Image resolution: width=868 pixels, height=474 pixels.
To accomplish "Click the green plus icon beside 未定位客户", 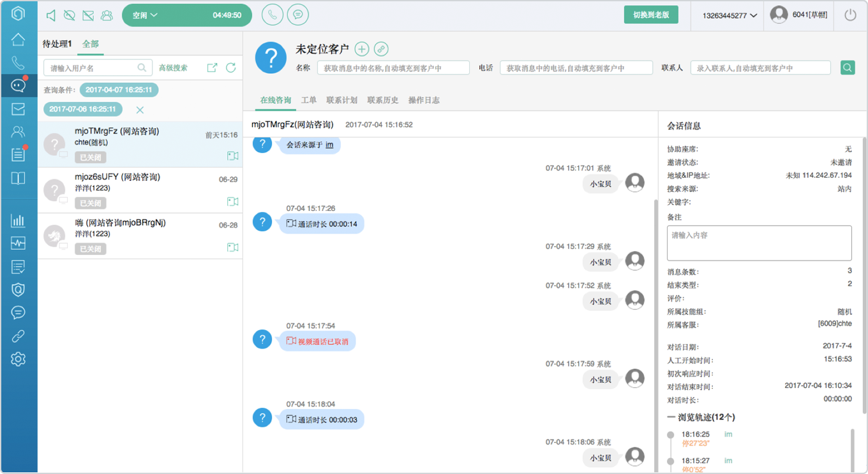I will pos(362,49).
